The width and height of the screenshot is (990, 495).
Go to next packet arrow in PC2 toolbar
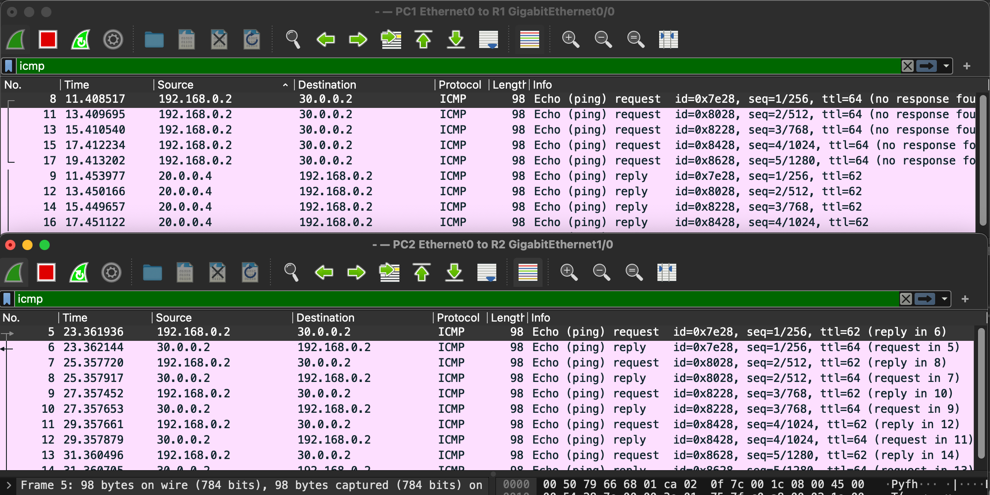(357, 272)
